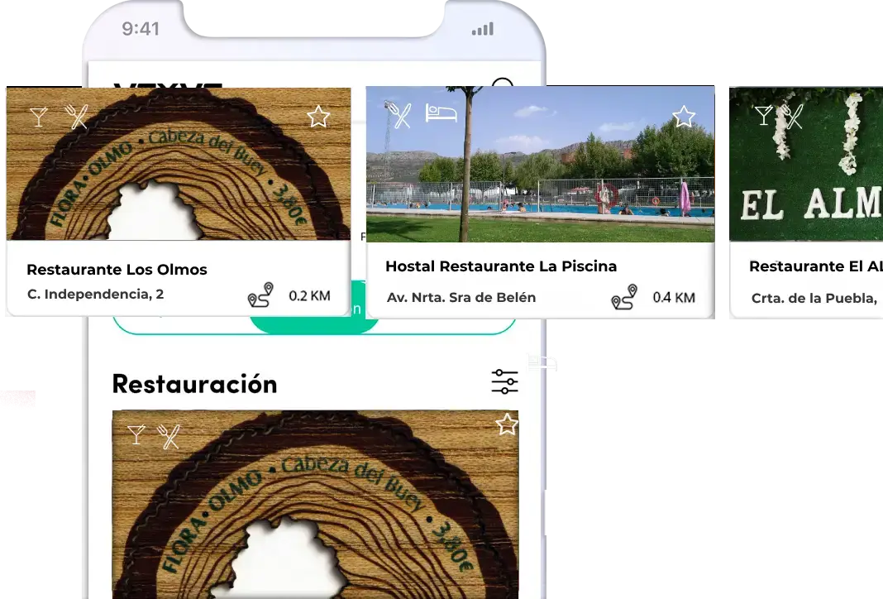Viewport: 883px width, 599px height.
Task: Open Los Olmos floating card wood image
Action: [x=179, y=164]
